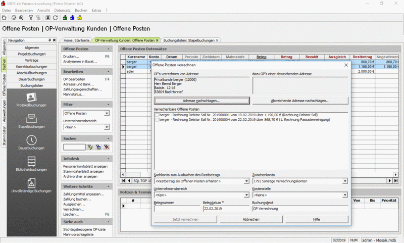Jump to first record navigation arrow

[x=123, y=181]
